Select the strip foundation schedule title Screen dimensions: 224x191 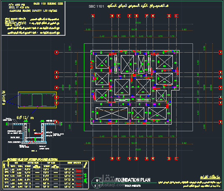(x=32, y=159)
